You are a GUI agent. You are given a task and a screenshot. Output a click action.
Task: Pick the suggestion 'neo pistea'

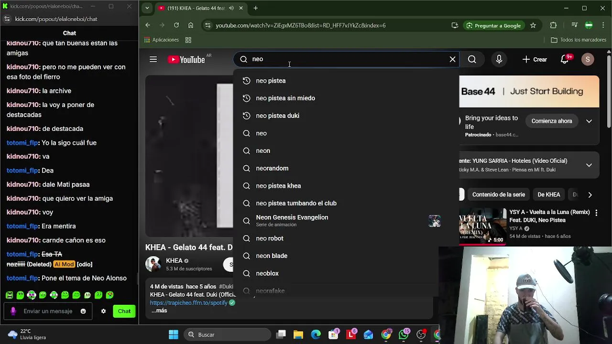tap(346, 81)
